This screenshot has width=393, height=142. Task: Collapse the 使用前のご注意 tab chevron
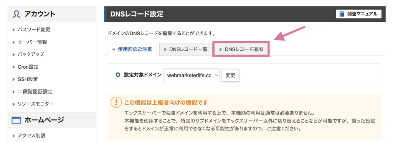[x=114, y=50]
